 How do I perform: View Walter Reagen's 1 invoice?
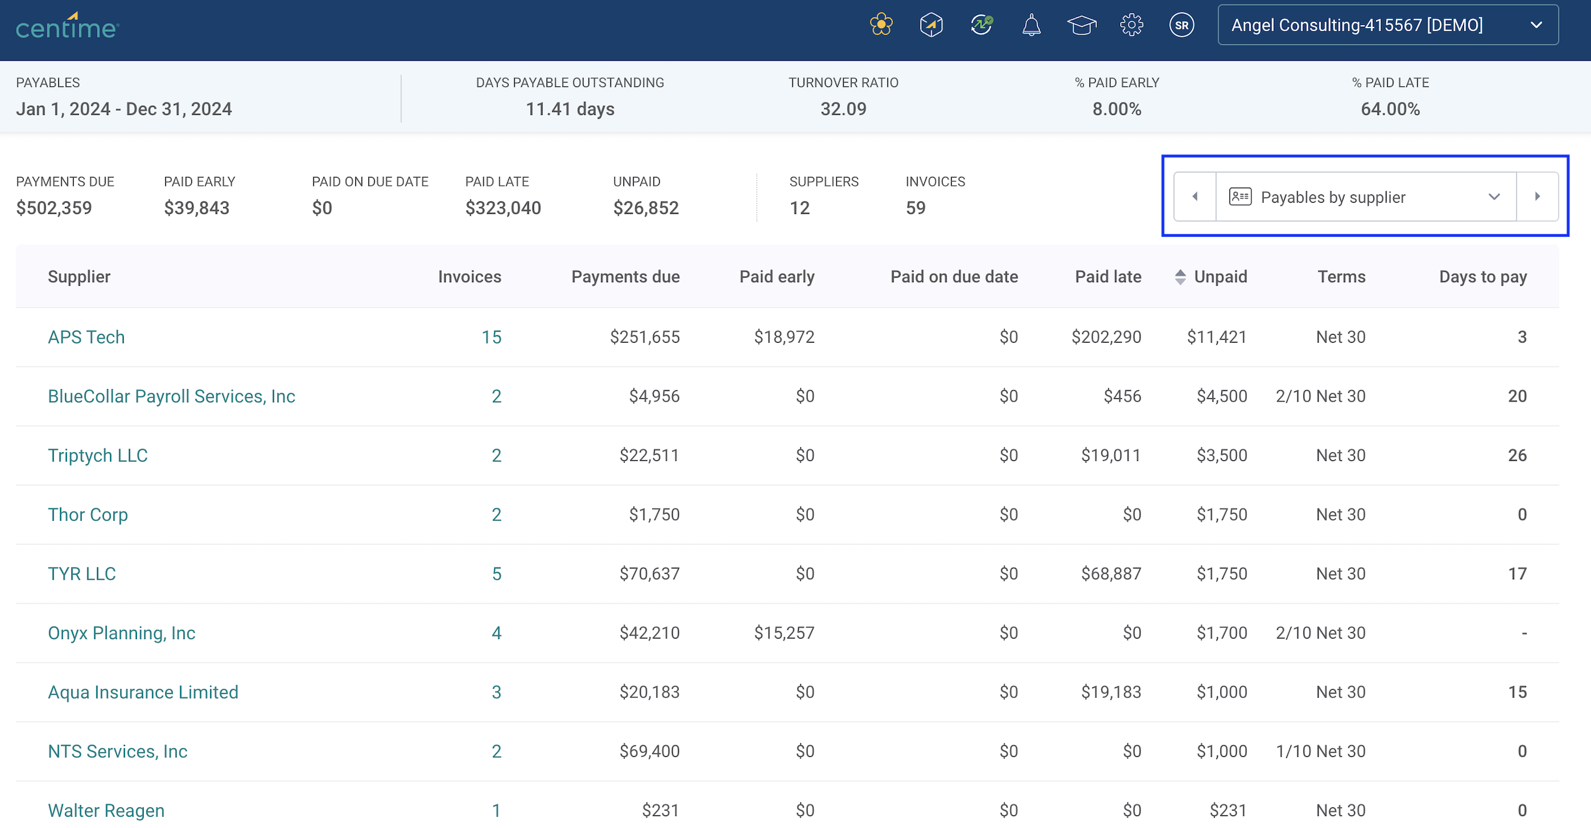[x=496, y=810]
